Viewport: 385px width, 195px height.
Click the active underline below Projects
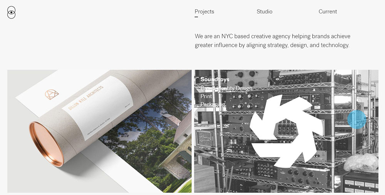click(196, 17)
